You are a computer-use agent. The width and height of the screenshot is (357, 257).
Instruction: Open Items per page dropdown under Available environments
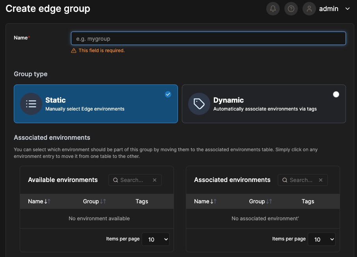(155, 239)
